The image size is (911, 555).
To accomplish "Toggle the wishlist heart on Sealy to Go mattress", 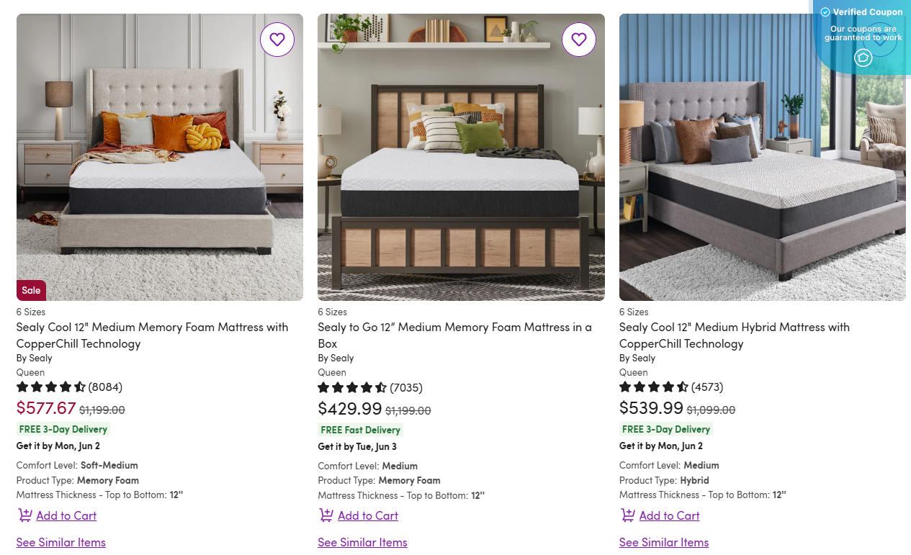I will [x=579, y=40].
